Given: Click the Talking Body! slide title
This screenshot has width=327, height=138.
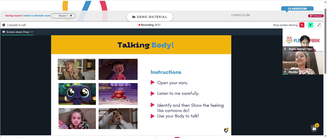Looking at the screenshot, I should coord(146,45).
